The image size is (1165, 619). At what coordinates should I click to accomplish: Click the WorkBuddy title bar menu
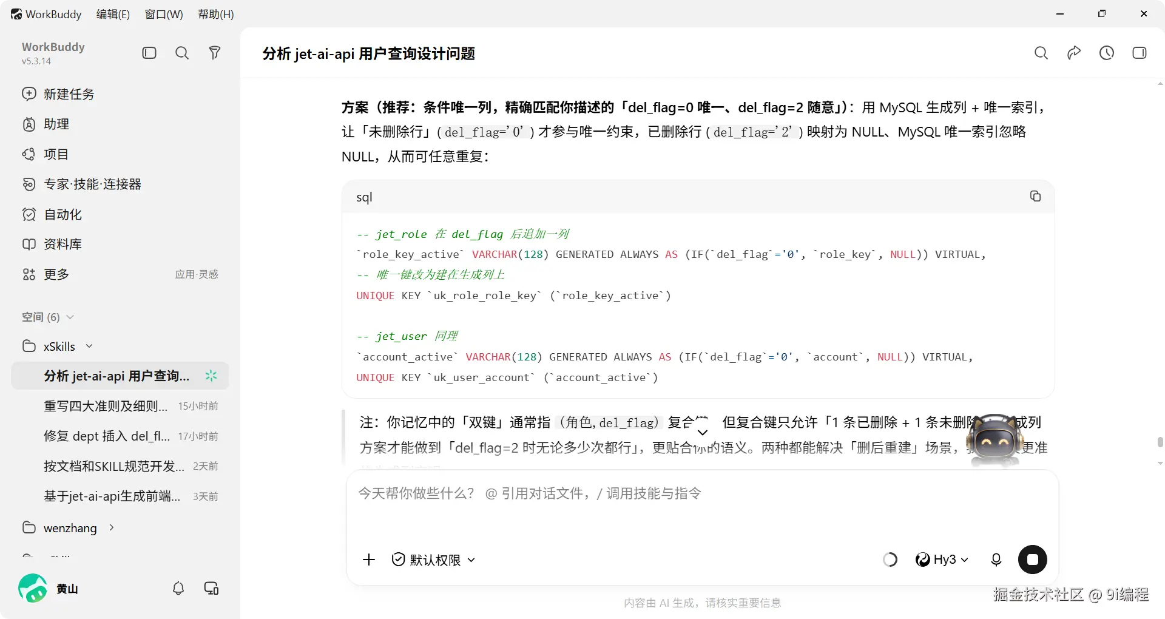point(46,14)
